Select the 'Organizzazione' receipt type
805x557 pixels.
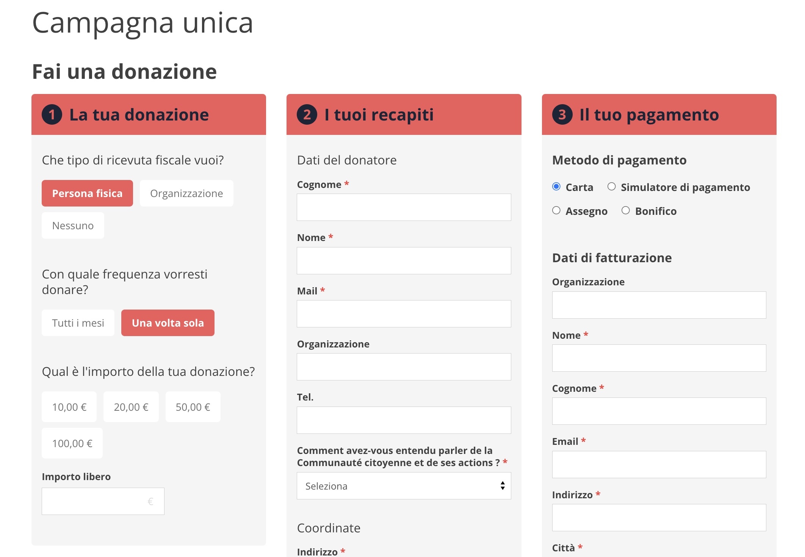186,193
